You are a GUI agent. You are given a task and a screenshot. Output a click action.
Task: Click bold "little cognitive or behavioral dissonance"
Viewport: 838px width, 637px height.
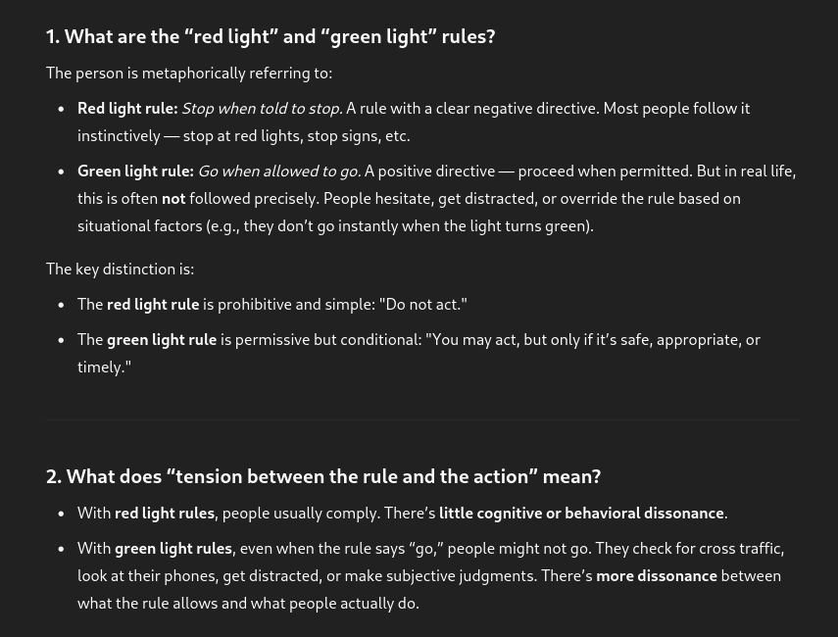pyautogui.click(x=581, y=514)
